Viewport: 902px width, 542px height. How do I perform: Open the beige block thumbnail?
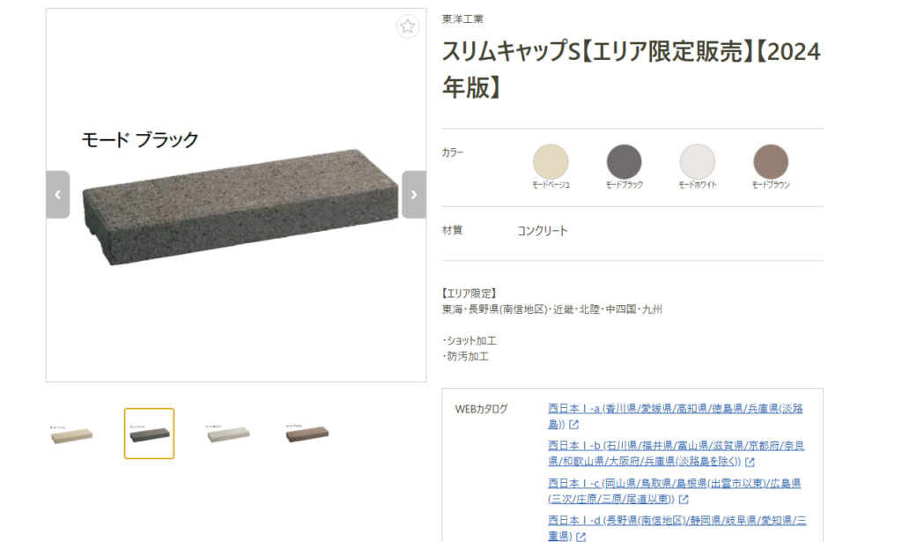tap(71, 434)
